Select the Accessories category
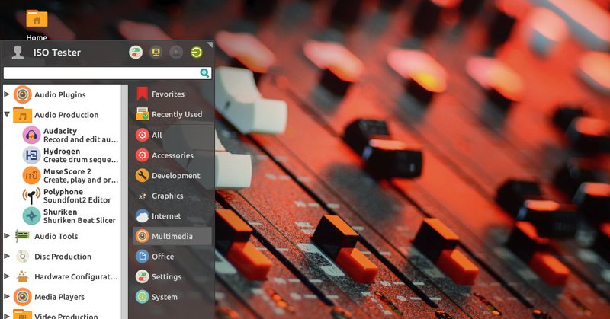 (173, 155)
